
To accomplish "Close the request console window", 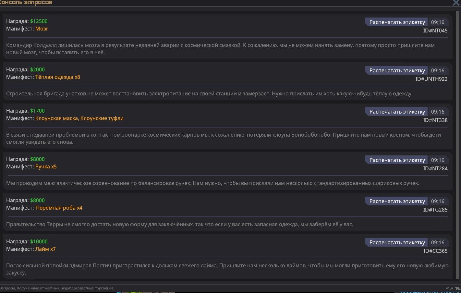I will click(x=456, y=3).
